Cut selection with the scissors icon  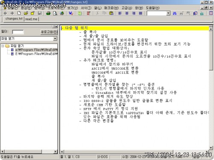tap(98, 13)
